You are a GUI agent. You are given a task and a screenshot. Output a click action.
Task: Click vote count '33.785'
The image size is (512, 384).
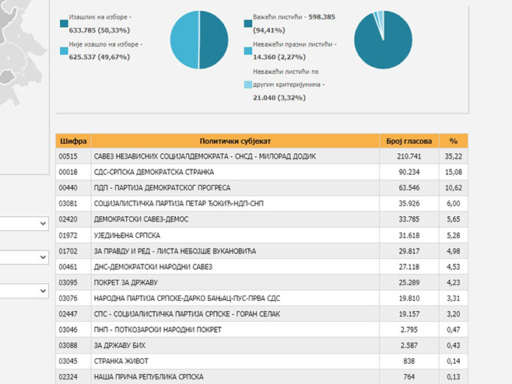click(409, 219)
